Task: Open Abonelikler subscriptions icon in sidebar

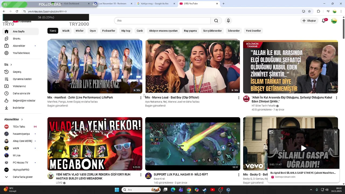Action: pyautogui.click(x=6, y=46)
